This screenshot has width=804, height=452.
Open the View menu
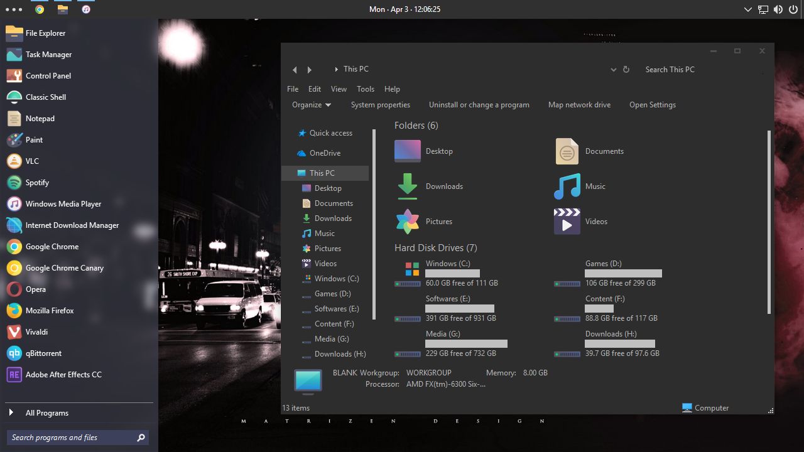click(339, 89)
